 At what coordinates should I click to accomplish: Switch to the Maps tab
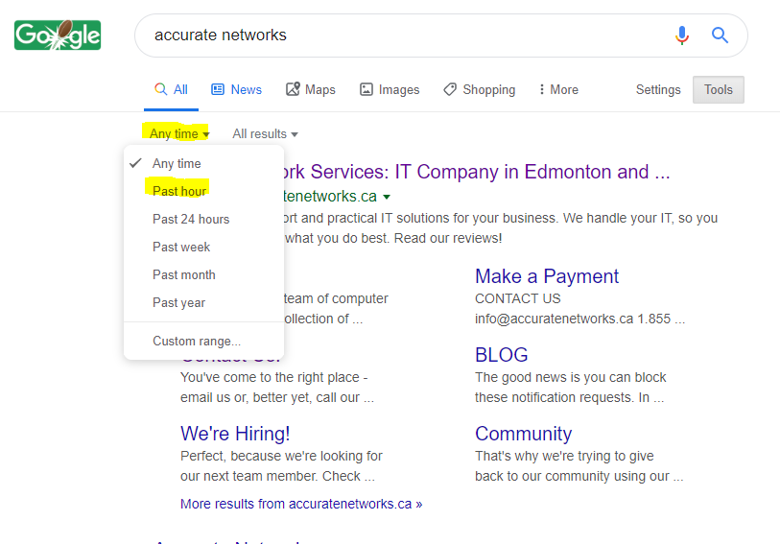pos(311,89)
